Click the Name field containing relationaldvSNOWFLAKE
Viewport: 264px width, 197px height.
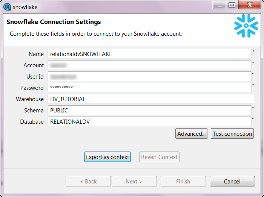point(149,54)
